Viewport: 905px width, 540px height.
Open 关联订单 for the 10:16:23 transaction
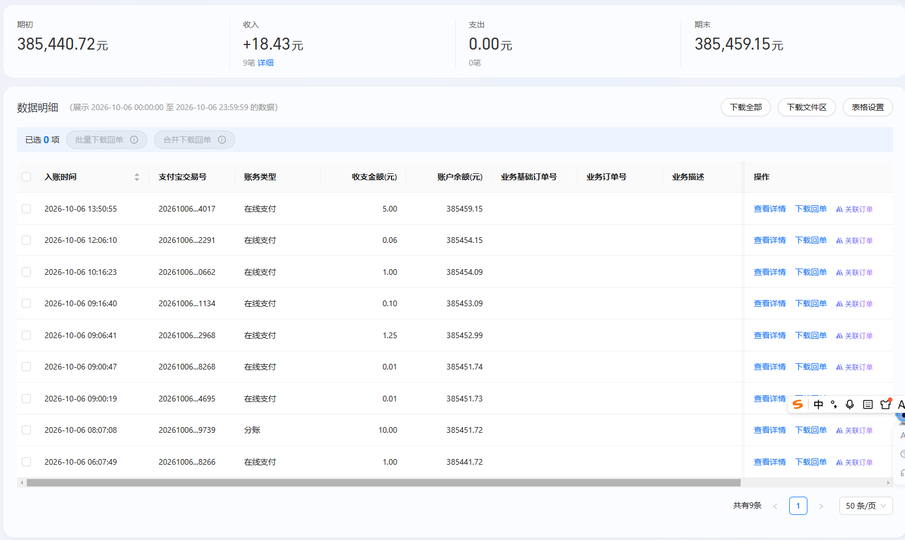click(x=854, y=273)
